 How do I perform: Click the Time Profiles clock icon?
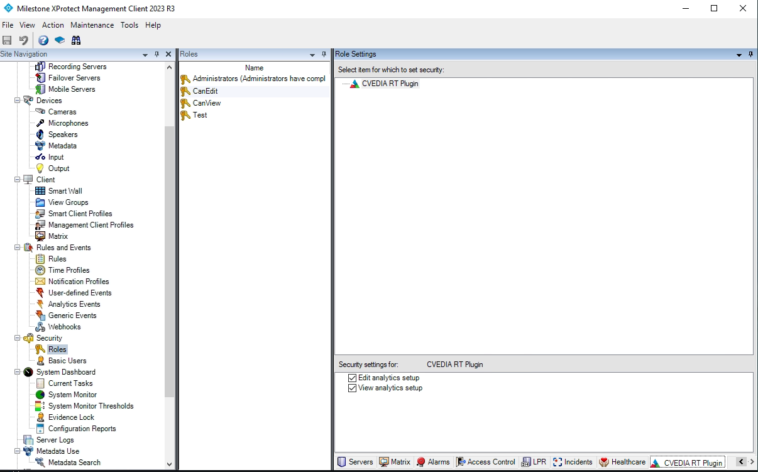tap(40, 270)
